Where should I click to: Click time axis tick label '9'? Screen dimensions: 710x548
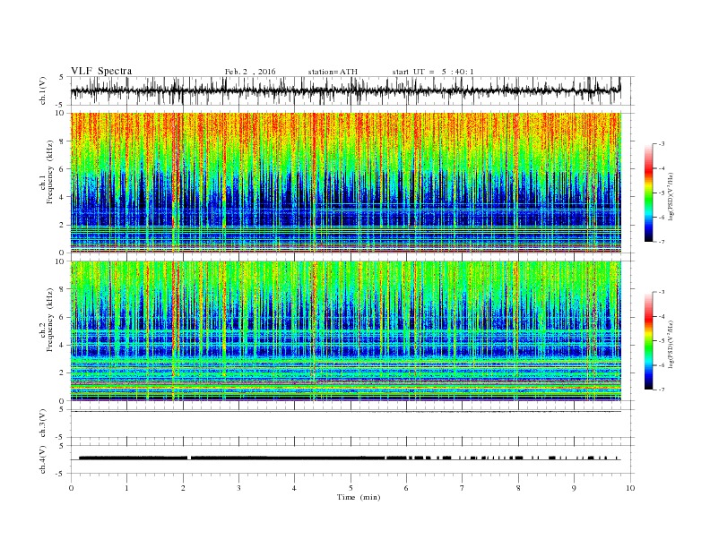tap(574, 488)
